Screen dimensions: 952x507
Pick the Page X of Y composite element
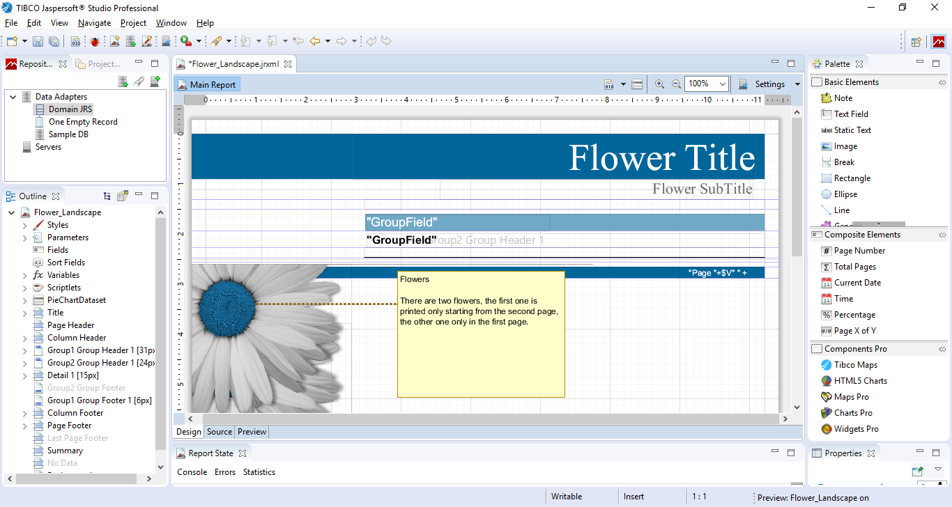click(848, 331)
